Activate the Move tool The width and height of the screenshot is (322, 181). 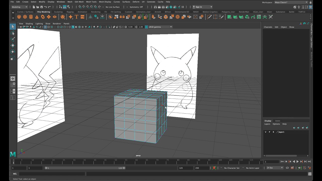pyautogui.click(x=13, y=46)
